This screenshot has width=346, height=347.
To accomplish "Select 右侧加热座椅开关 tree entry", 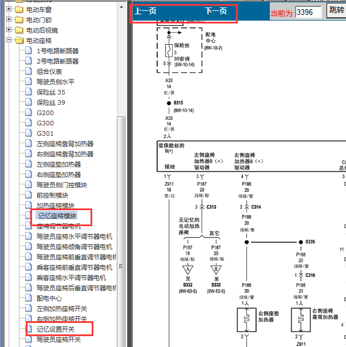I will tap(62, 319).
